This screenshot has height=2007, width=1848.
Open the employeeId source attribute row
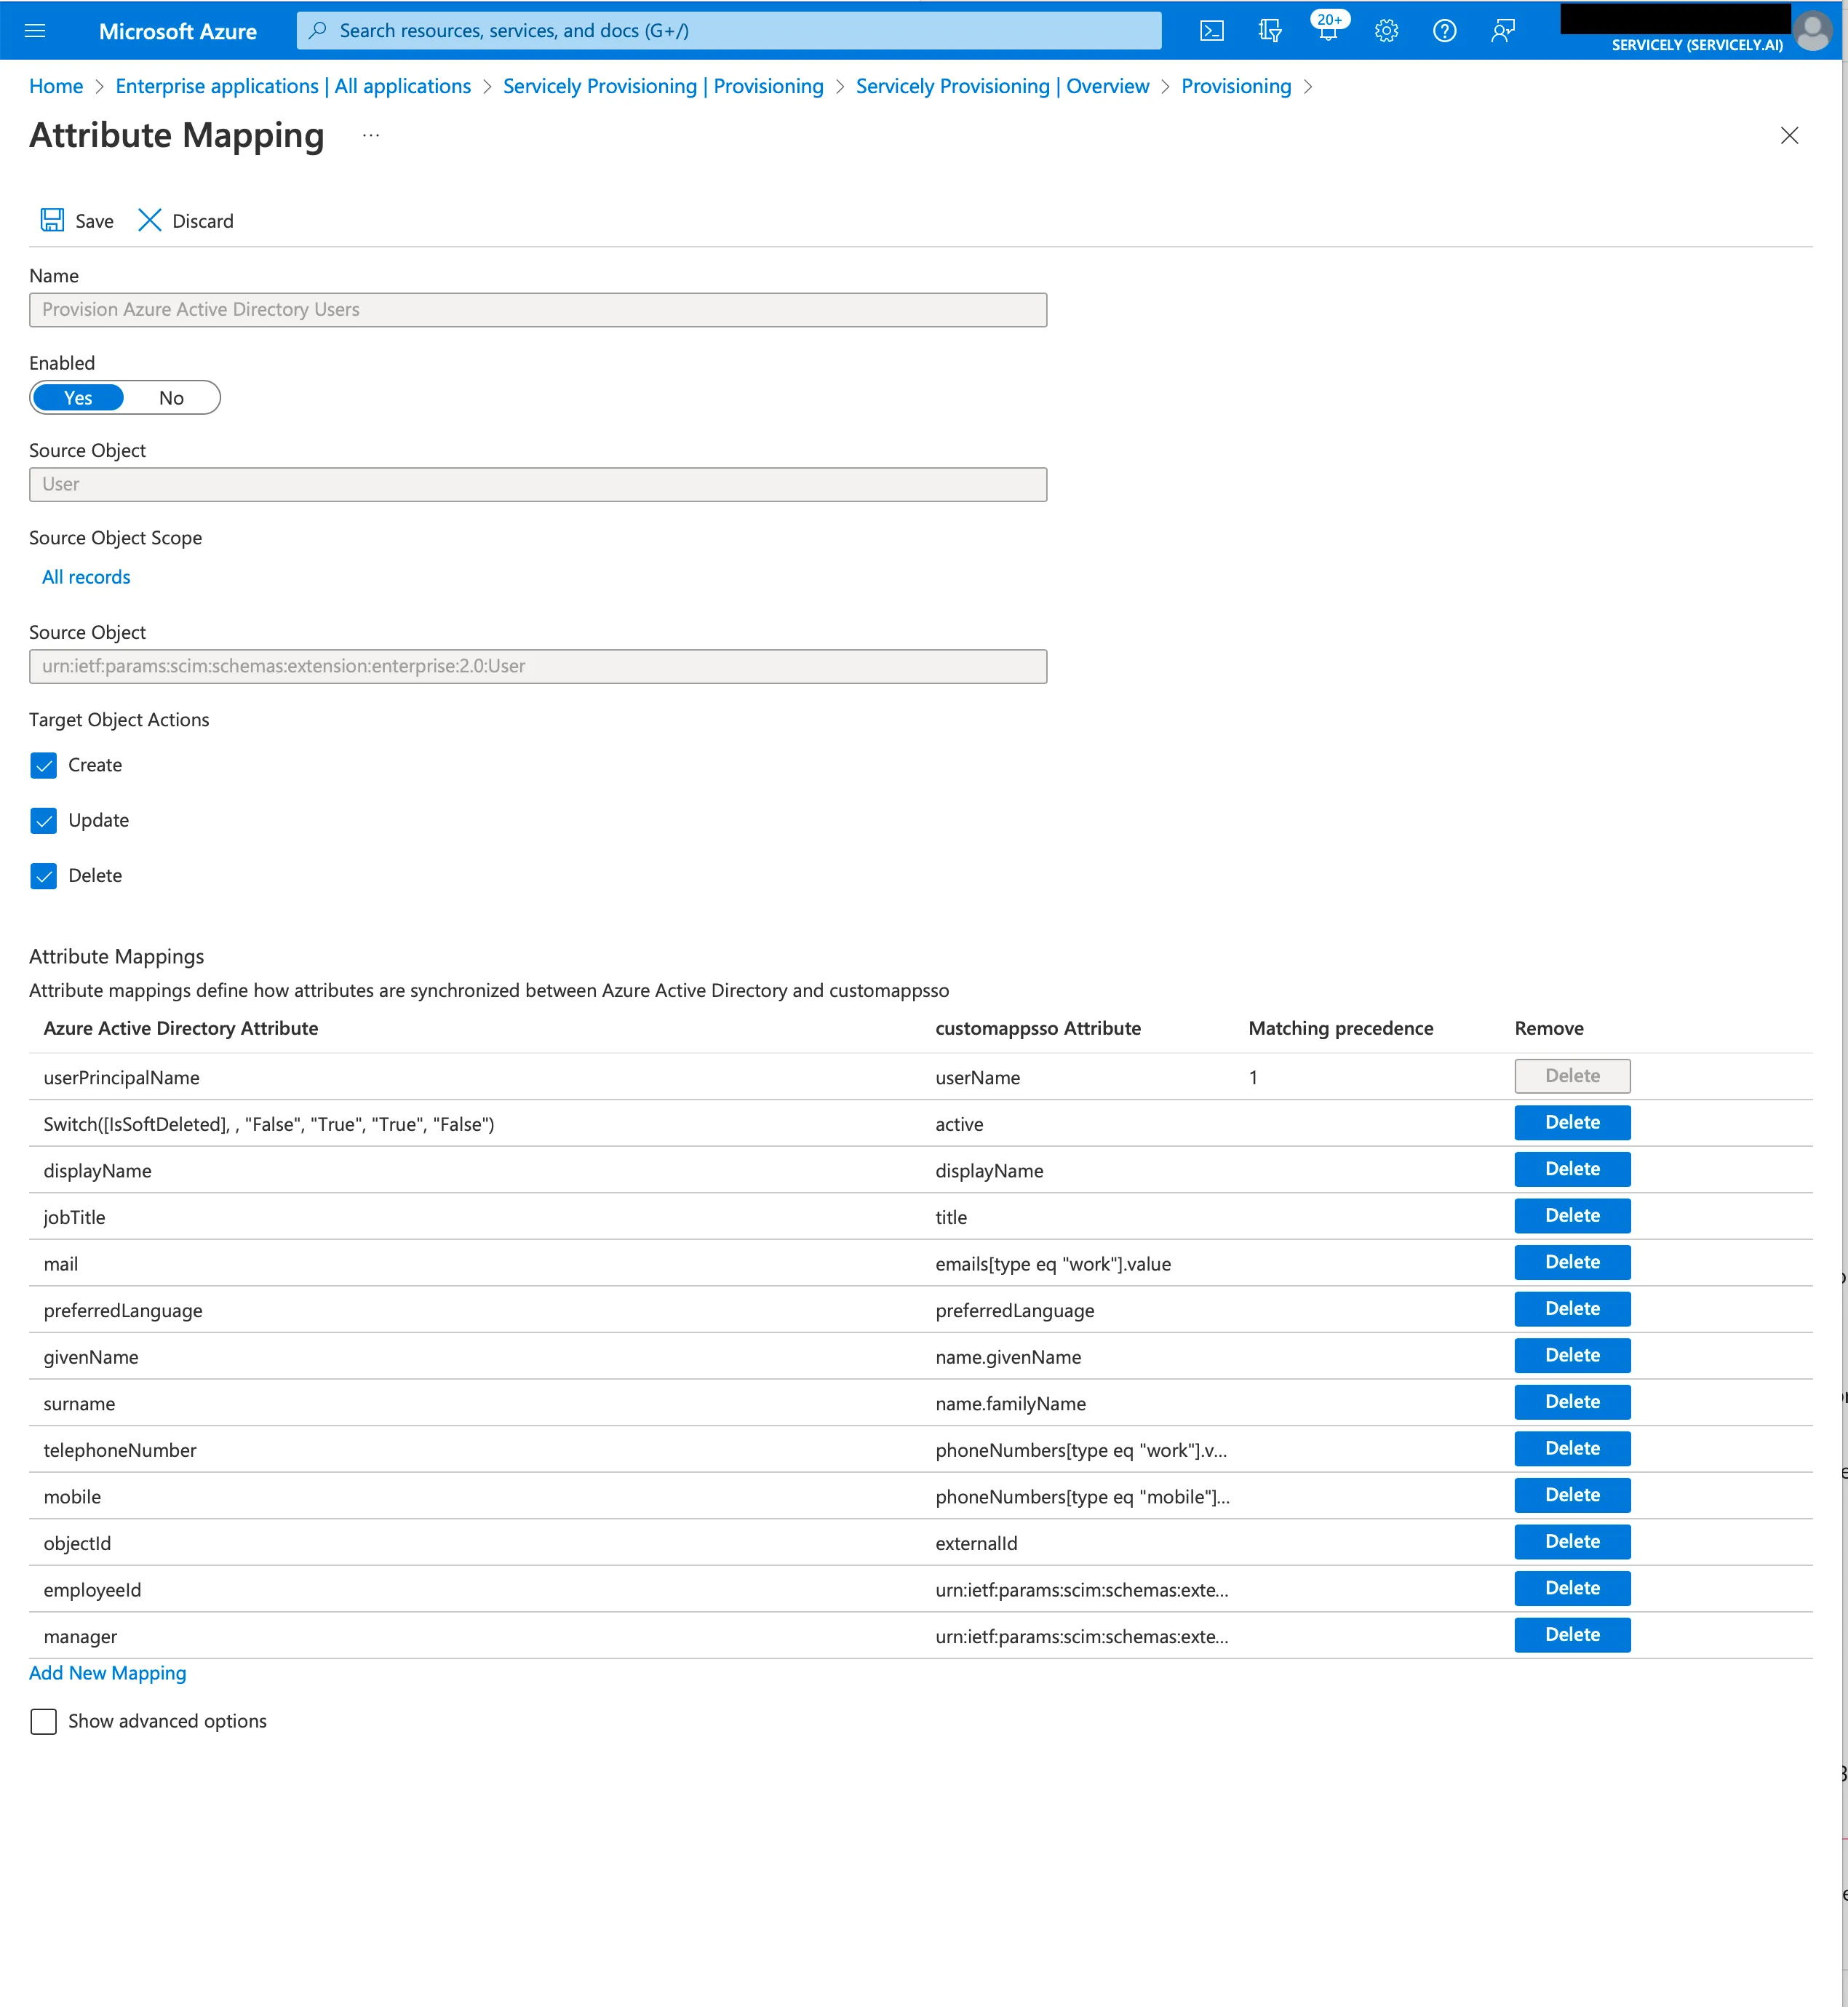[92, 1589]
